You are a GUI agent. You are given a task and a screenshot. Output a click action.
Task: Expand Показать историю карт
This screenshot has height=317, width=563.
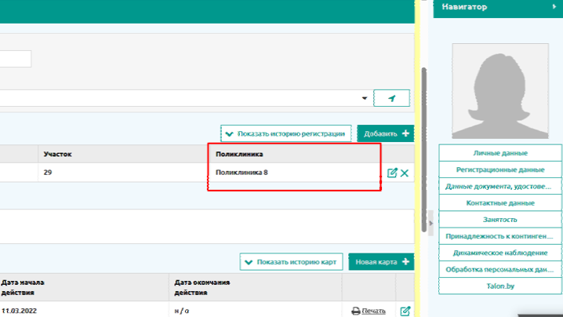[293, 262]
